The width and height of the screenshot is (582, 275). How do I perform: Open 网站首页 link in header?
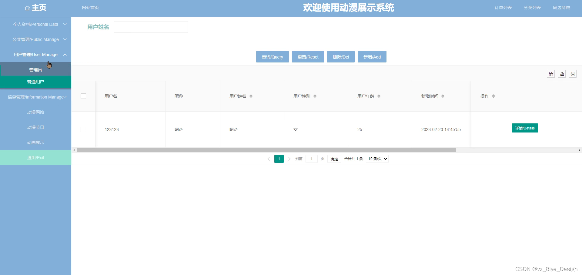pyautogui.click(x=90, y=8)
